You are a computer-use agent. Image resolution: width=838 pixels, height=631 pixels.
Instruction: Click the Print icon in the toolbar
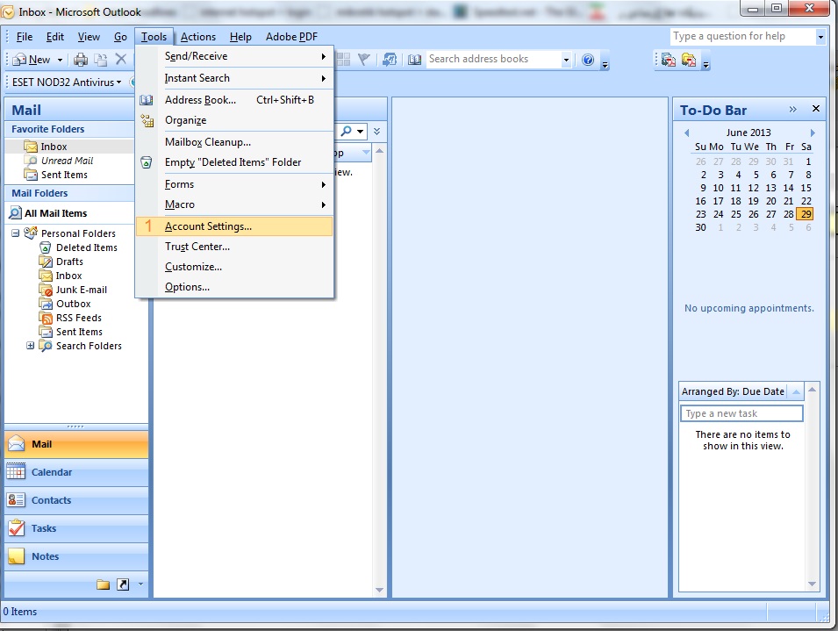click(81, 60)
